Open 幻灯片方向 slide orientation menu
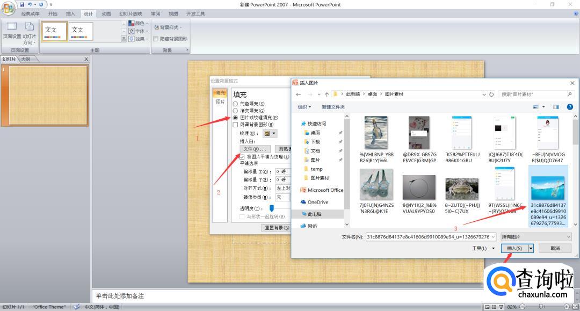 29,33
